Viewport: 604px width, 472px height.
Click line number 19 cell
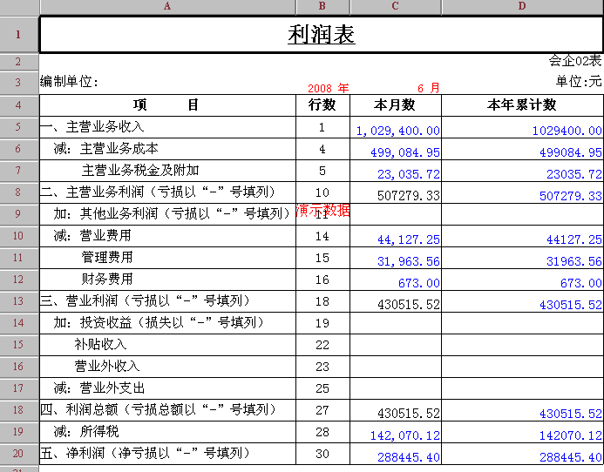pyautogui.click(x=322, y=323)
